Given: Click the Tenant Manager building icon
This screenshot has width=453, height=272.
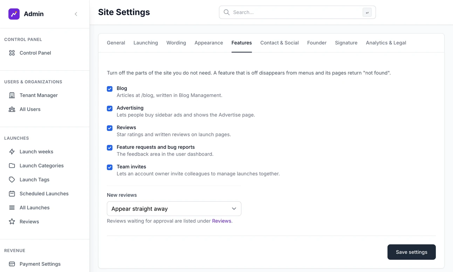Looking at the screenshot, I should [12, 95].
